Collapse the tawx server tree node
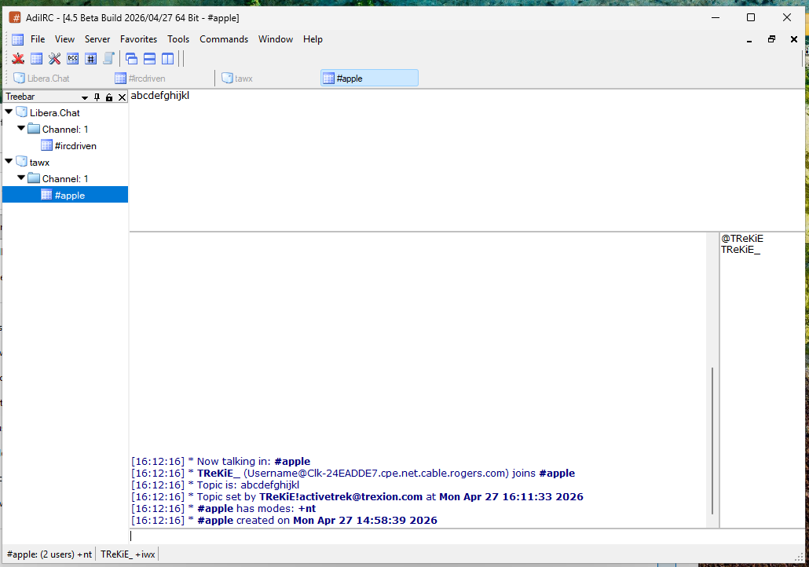The height and width of the screenshot is (567, 809). tap(8, 162)
